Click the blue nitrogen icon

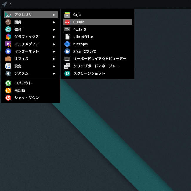pyautogui.click(x=67, y=44)
